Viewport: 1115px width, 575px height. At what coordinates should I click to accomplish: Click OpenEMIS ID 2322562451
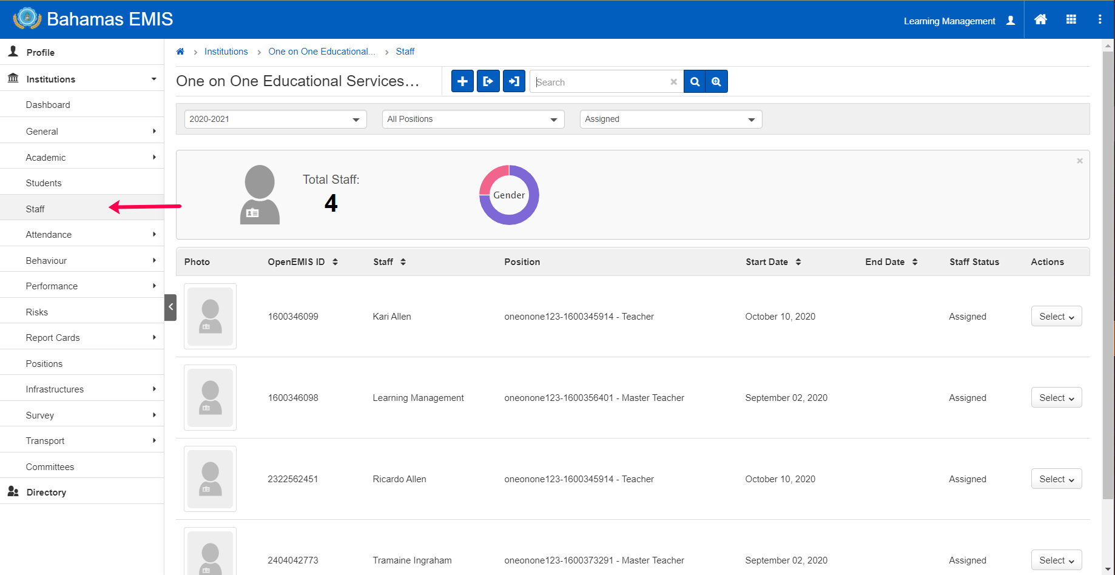(x=293, y=479)
